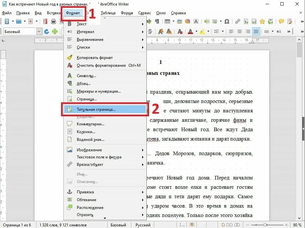Open the special character Omega icon
Viewport: 305px width, 228px height.
(x=227, y=21)
